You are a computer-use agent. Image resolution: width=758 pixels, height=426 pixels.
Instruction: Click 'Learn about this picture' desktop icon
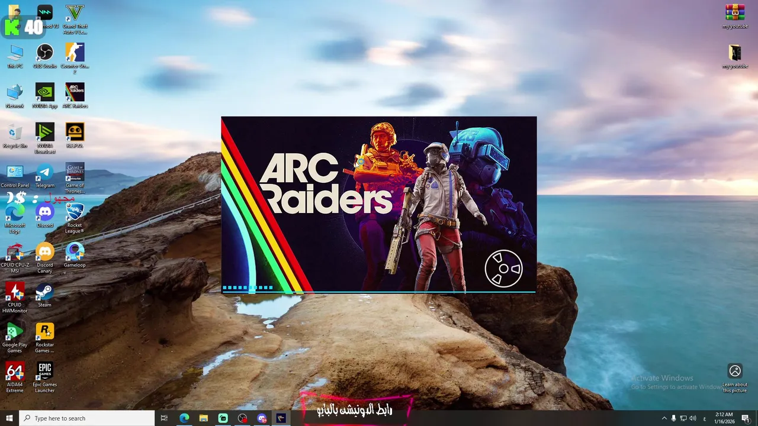click(735, 379)
